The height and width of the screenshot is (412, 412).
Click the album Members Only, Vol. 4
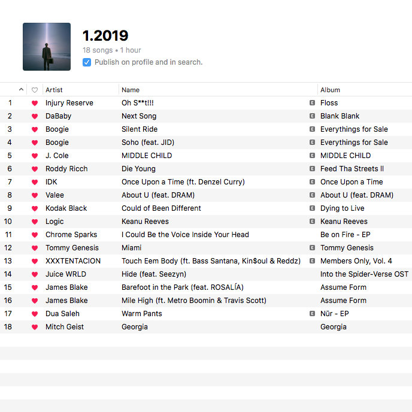(356, 261)
